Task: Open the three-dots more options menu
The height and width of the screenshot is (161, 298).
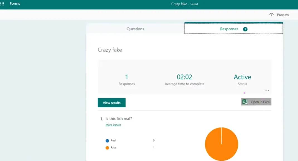Action: pos(267,91)
